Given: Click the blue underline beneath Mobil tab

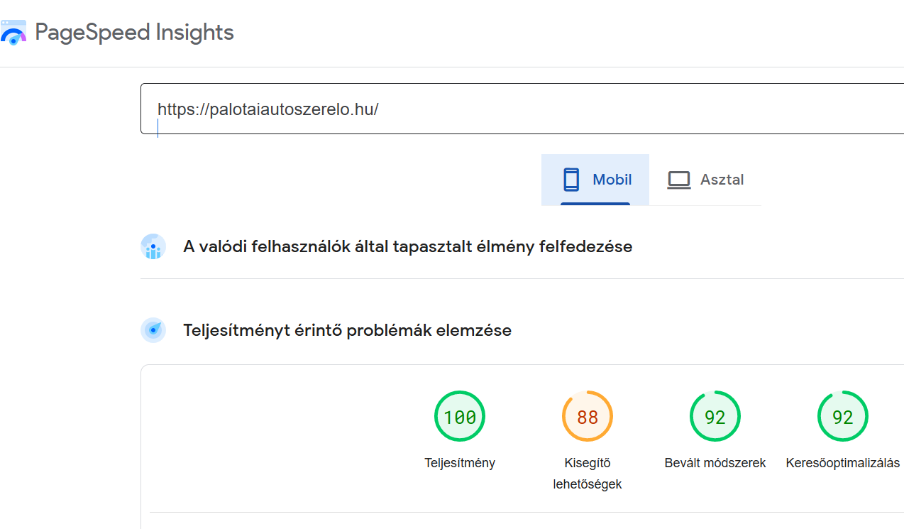Looking at the screenshot, I should pyautogui.click(x=595, y=204).
